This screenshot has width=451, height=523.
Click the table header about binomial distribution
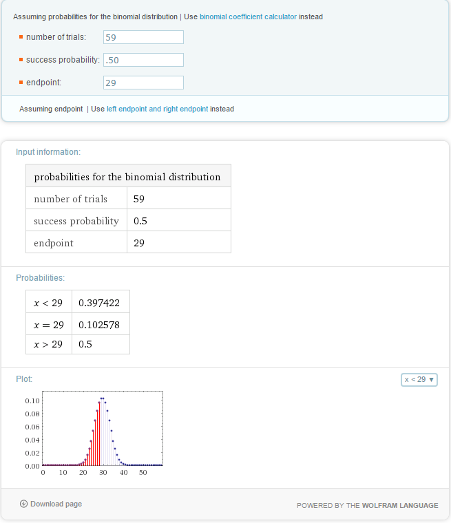point(127,177)
